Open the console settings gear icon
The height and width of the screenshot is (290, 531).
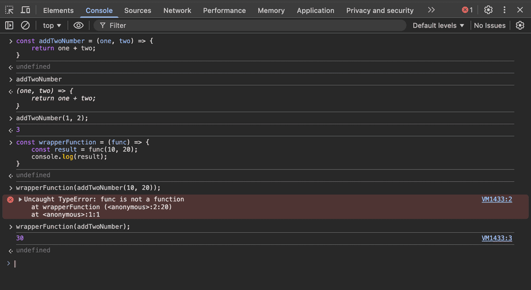[x=520, y=25]
